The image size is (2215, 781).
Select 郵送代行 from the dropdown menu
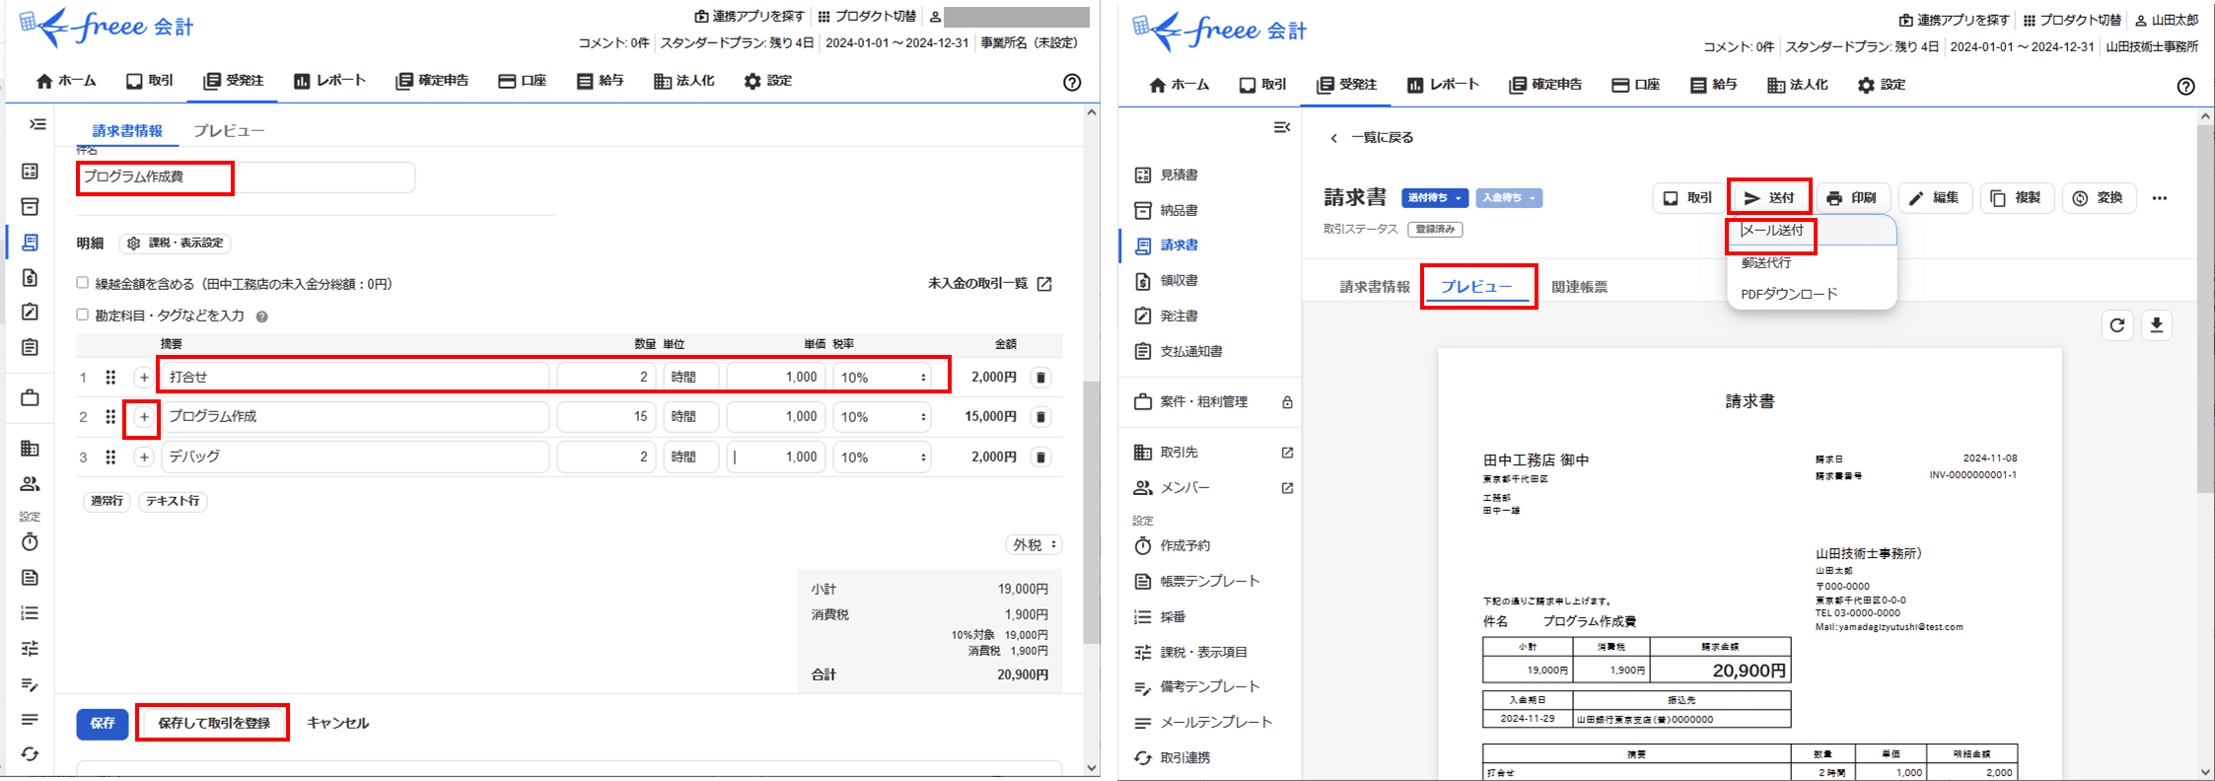pyautogui.click(x=1812, y=262)
